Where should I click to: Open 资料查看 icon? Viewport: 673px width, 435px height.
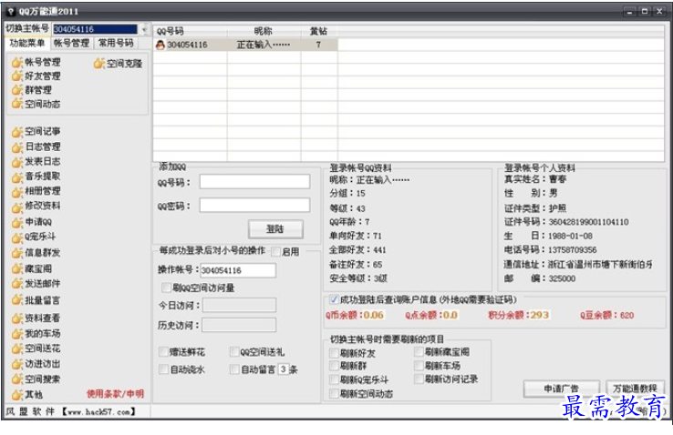[x=17, y=319]
